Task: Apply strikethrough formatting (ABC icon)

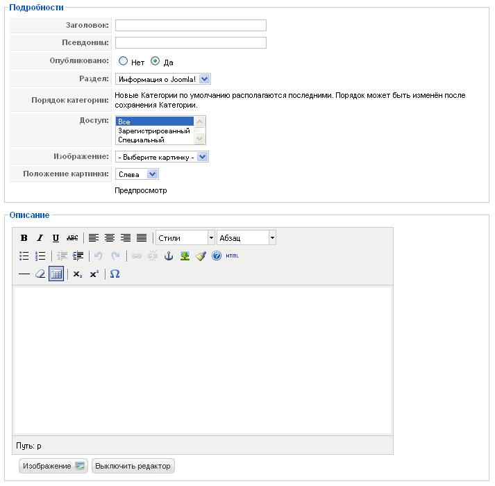Action: click(x=72, y=237)
